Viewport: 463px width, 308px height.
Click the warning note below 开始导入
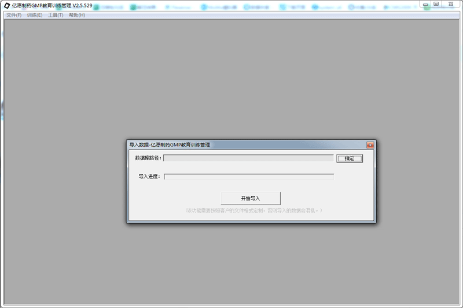[x=253, y=210]
